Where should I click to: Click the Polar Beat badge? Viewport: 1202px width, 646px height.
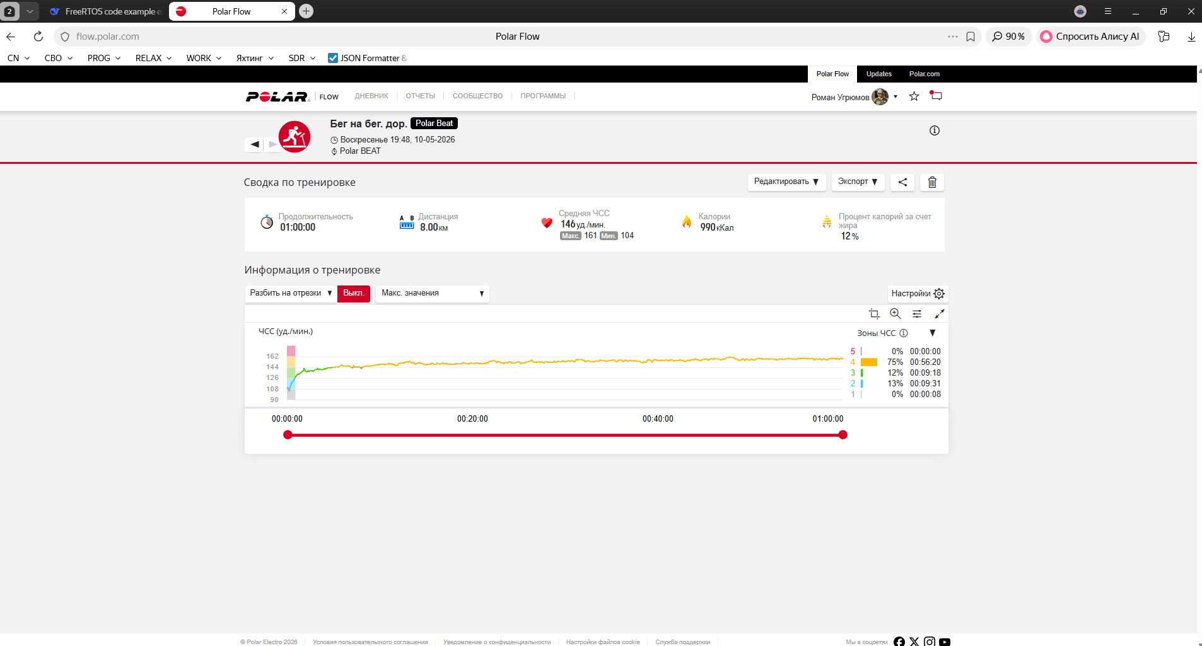point(434,124)
